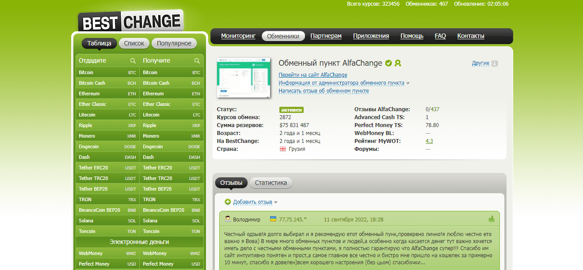
Task: Click the list icon next to Другие
Action: pos(495,64)
